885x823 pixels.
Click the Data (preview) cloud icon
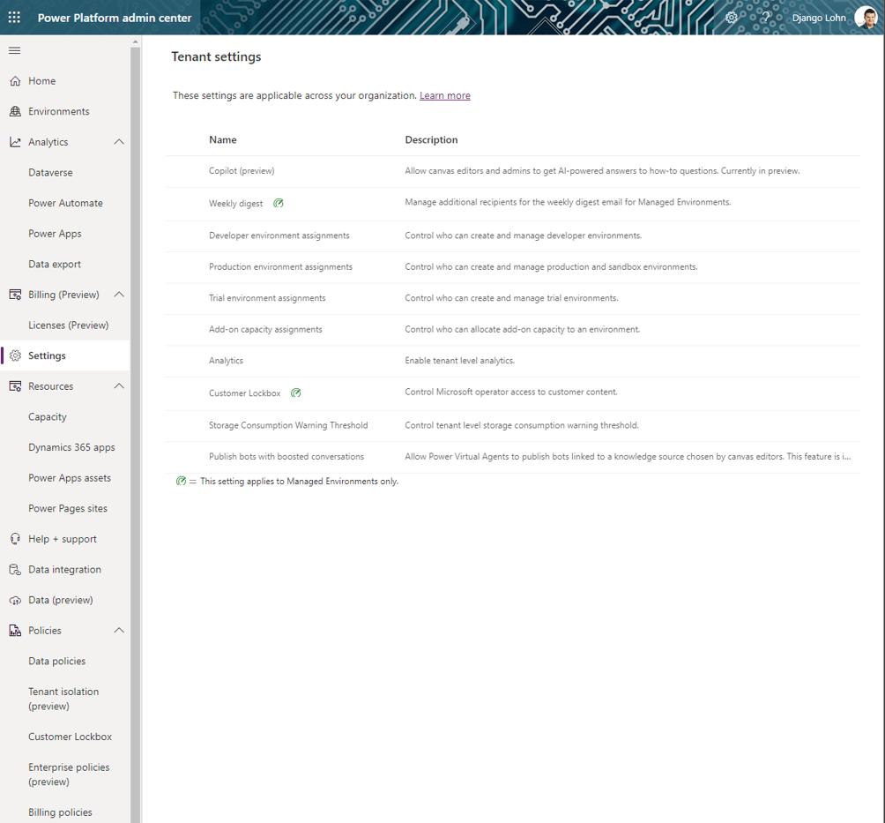click(x=15, y=600)
